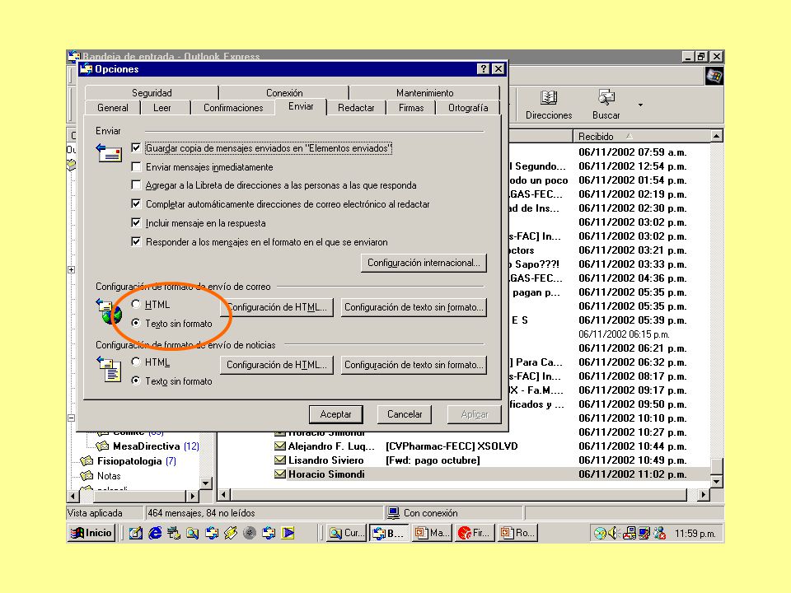Enable Enviar mensajes inmediatamente

pos(136,166)
